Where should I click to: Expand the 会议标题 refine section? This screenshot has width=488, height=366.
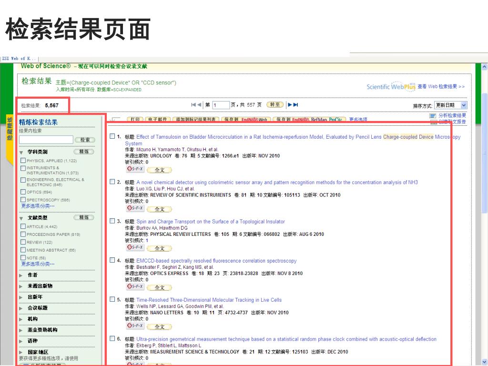point(21,308)
